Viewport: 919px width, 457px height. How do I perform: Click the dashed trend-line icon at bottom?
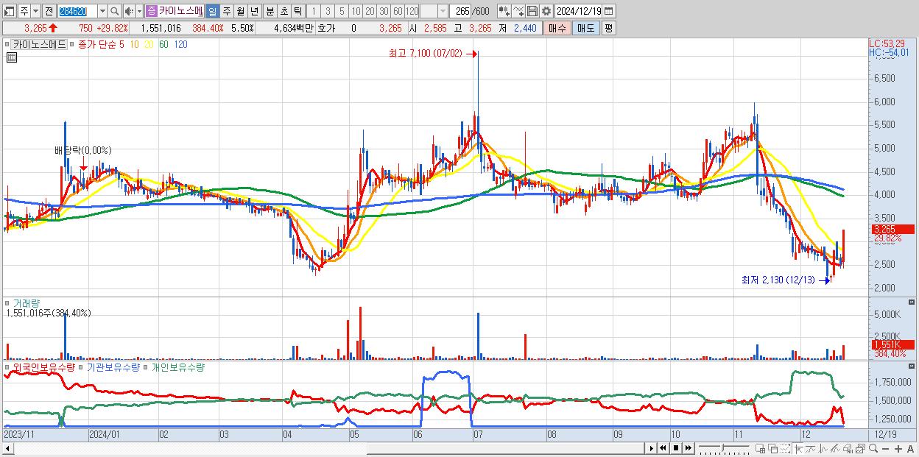click(785, 449)
